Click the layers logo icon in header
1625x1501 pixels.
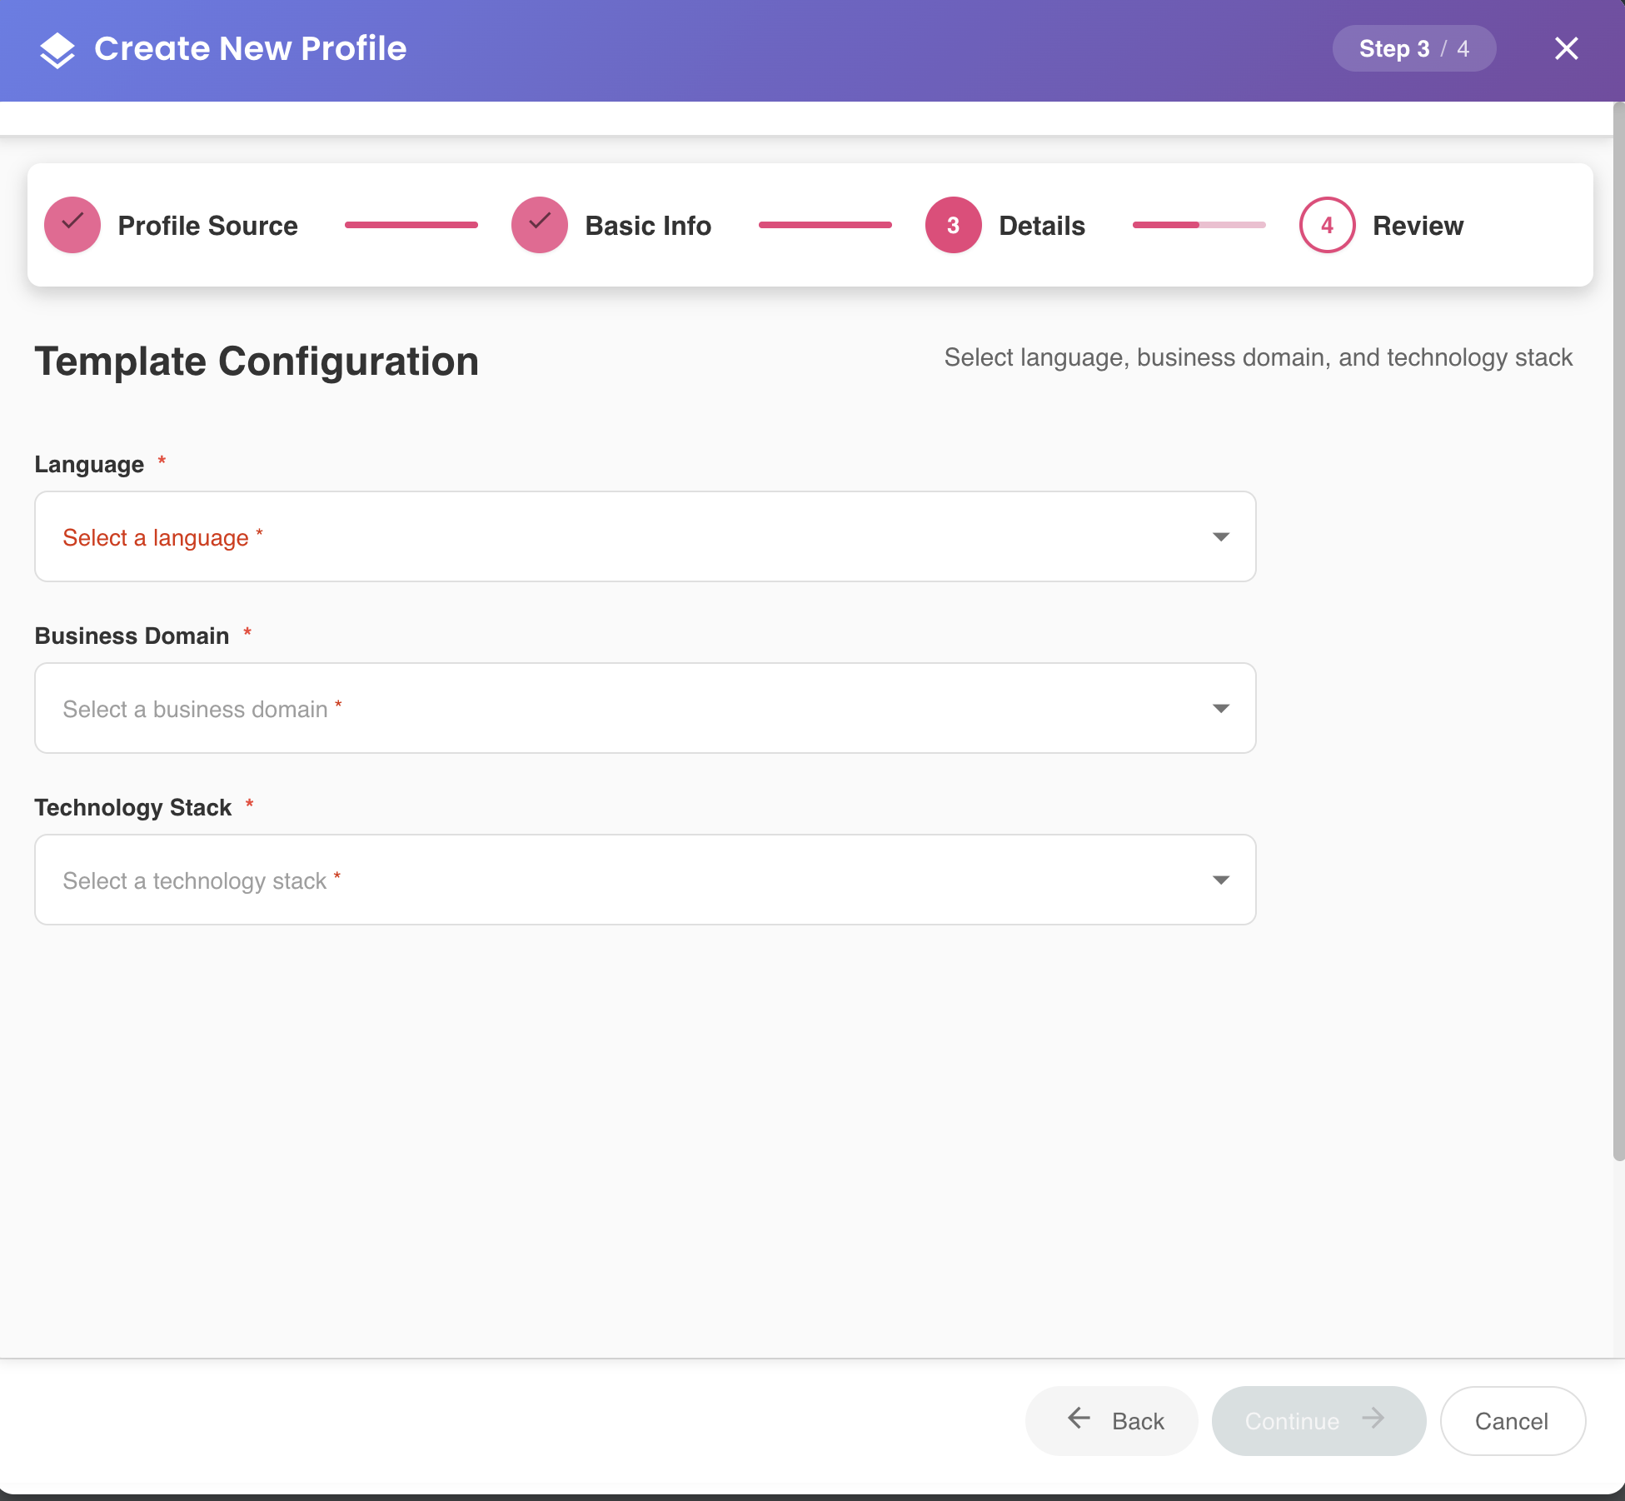[x=57, y=50]
